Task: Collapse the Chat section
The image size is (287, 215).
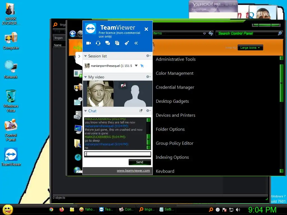Action: 85,111
